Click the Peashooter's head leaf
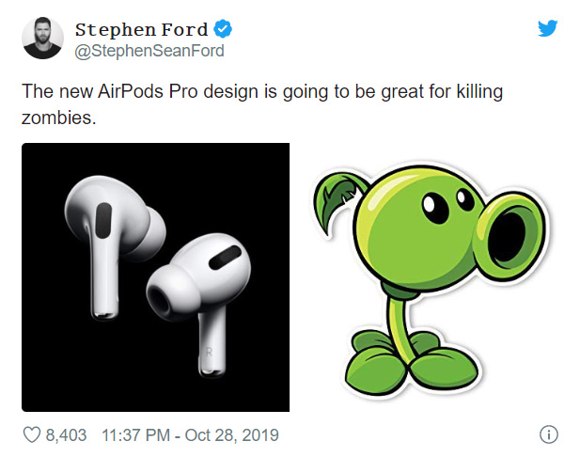This screenshot has width=580, height=457. point(338,198)
